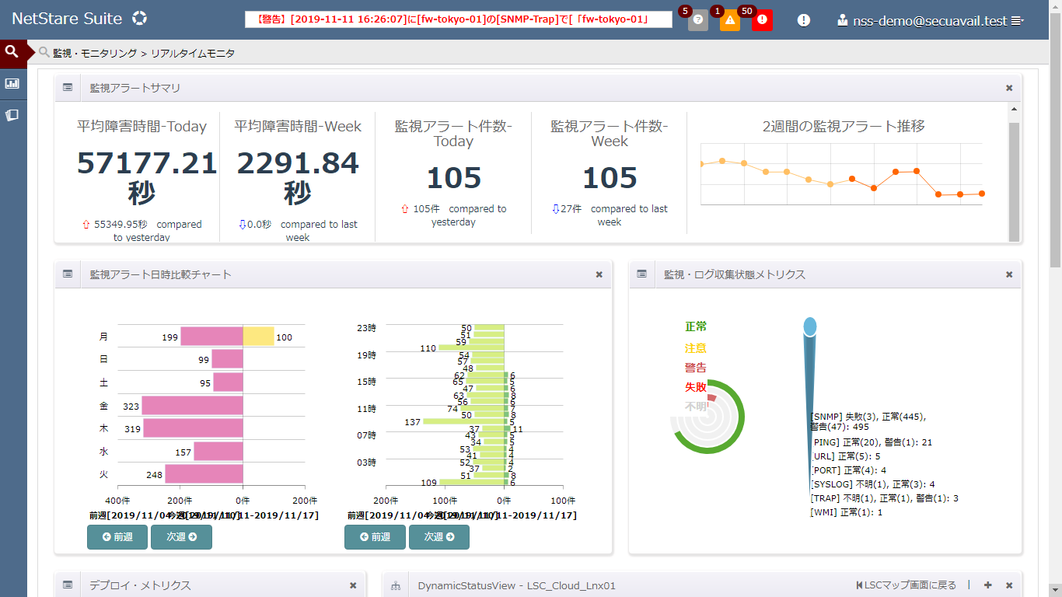Click the [WMI] 正常(1): 1 line
Screen dimensions: 1062x597
pos(847,512)
